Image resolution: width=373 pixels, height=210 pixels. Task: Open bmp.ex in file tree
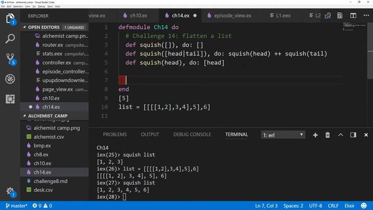pos(55,145)
